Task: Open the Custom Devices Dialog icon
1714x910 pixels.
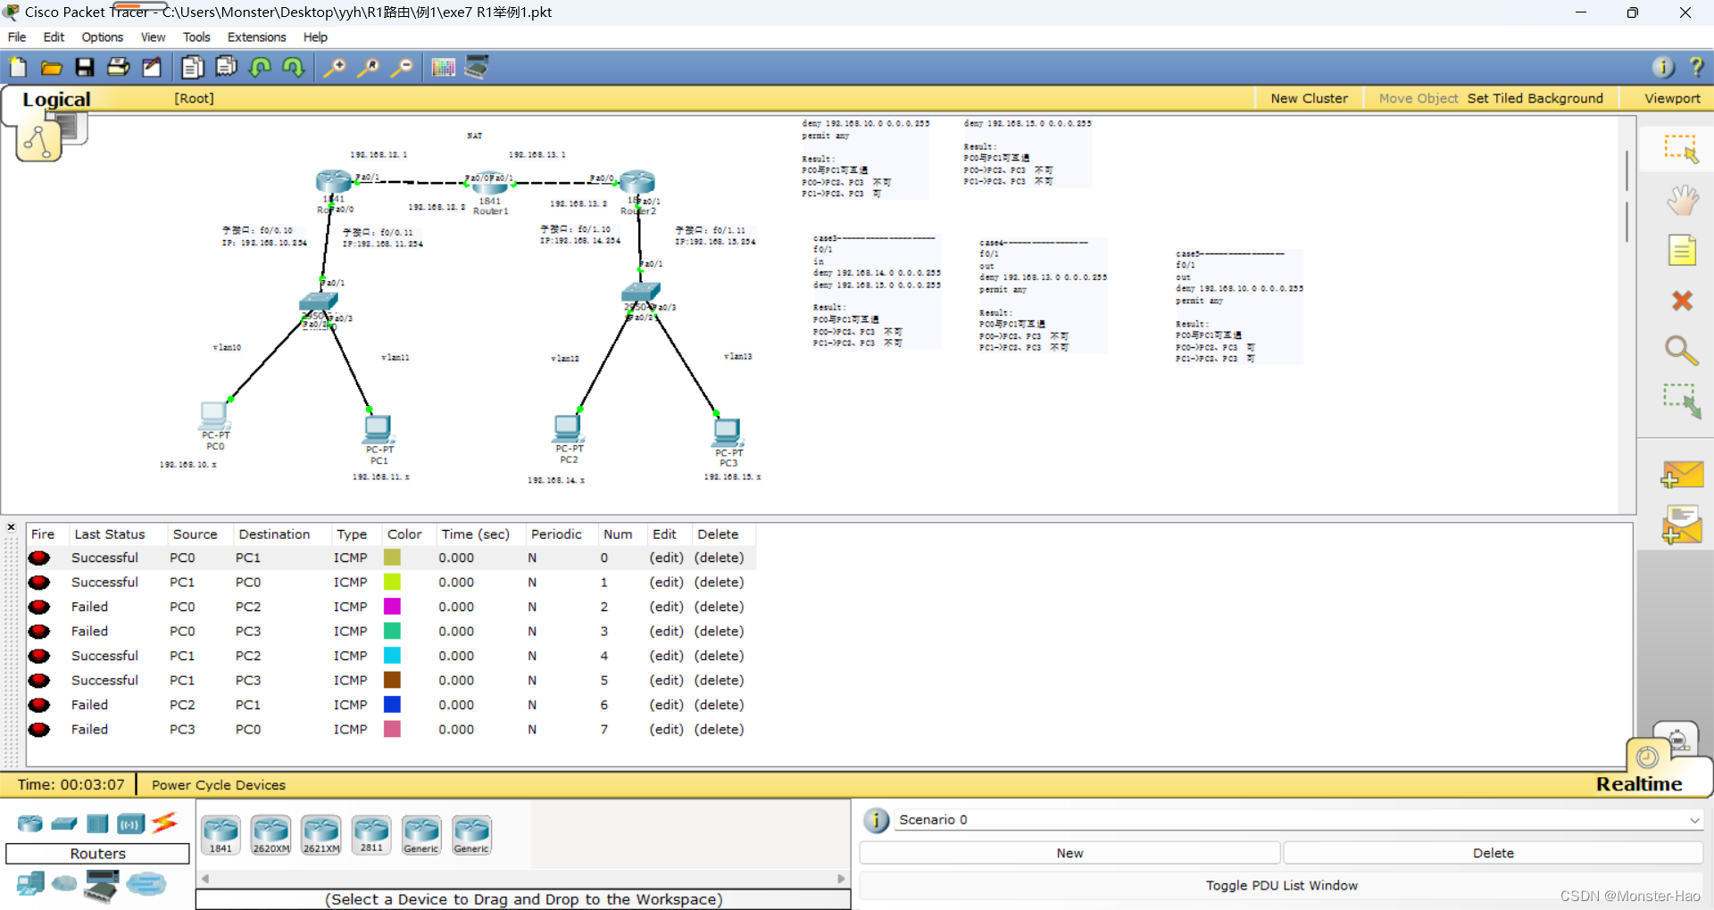Action: click(x=477, y=68)
